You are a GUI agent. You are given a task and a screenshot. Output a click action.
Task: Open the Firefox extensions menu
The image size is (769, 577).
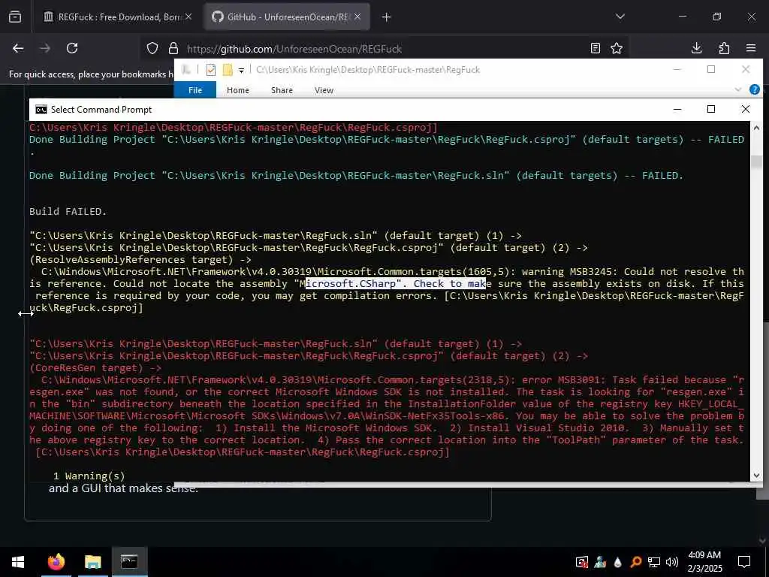pyautogui.click(x=724, y=48)
